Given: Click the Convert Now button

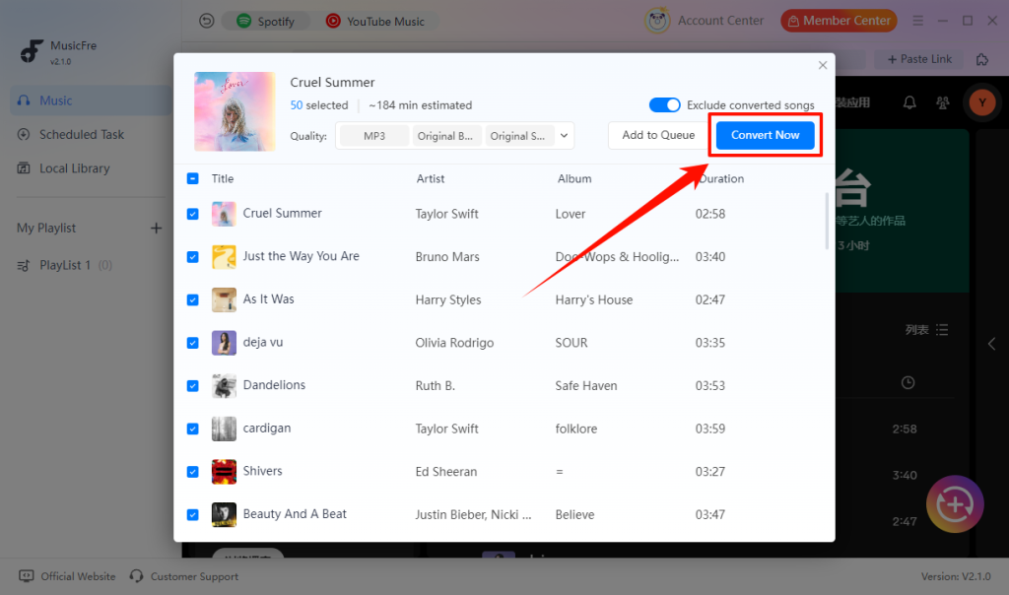Looking at the screenshot, I should (765, 135).
